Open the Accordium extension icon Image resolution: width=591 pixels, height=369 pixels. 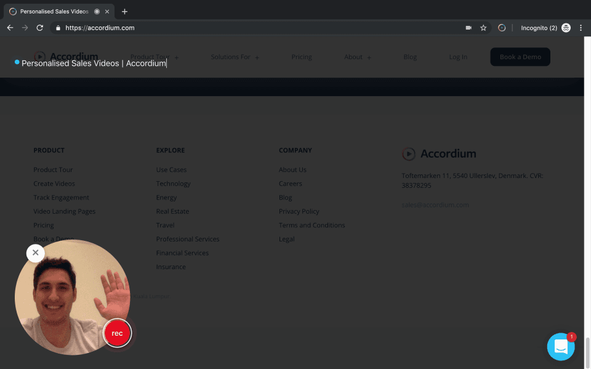[x=502, y=28]
